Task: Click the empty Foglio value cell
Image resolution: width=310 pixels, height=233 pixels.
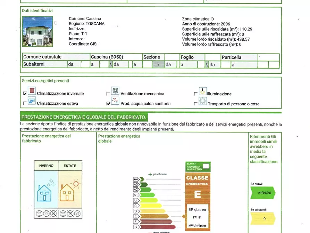Action: [213, 57]
